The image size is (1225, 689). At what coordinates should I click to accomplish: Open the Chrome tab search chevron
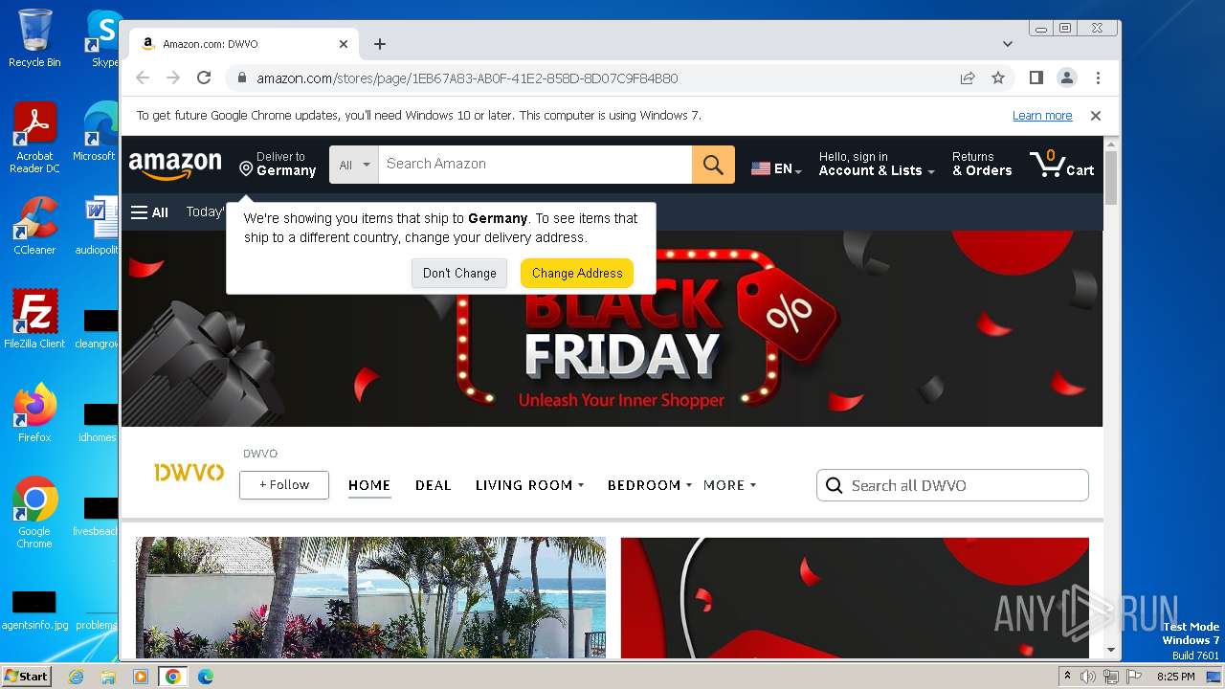1008,44
